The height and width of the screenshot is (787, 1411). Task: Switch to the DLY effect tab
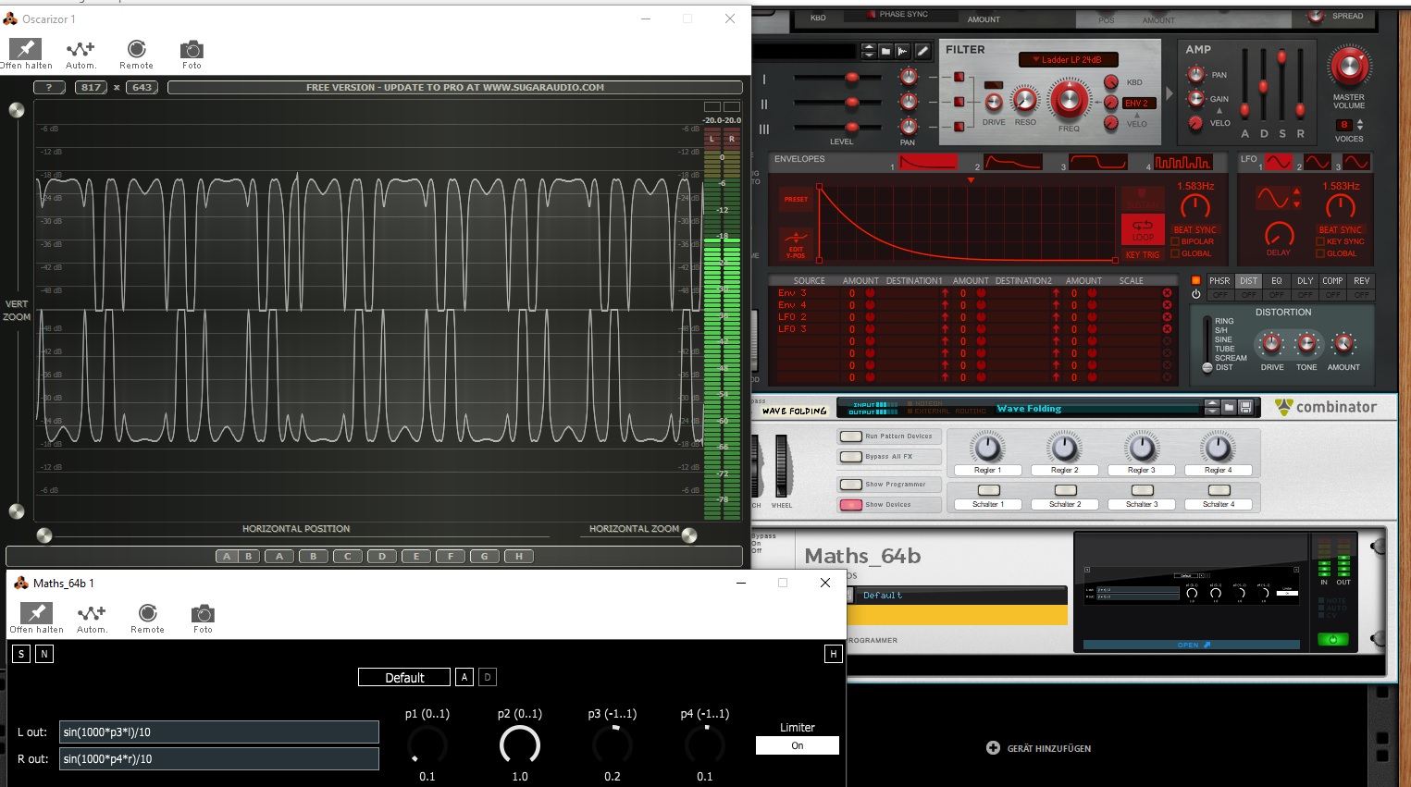click(x=1305, y=281)
